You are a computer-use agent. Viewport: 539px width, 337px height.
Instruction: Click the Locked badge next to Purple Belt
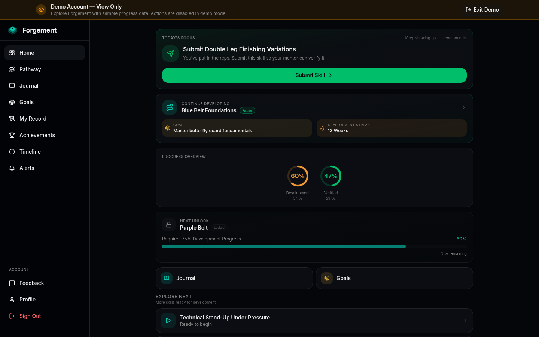click(219, 228)
